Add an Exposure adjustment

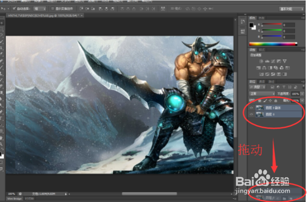coord(279,61)
